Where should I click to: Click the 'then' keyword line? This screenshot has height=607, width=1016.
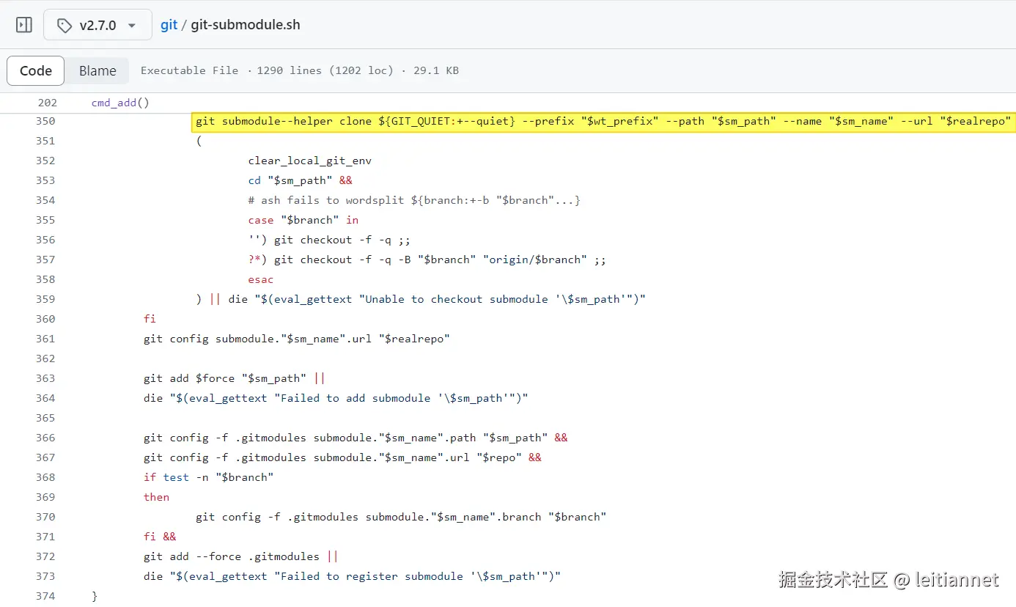pyautogui.click(x=156, y=497)
